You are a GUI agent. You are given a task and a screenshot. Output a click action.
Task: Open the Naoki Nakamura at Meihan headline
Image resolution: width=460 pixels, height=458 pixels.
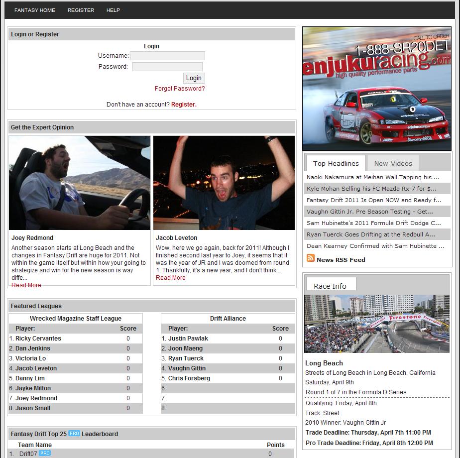(373, 177)
